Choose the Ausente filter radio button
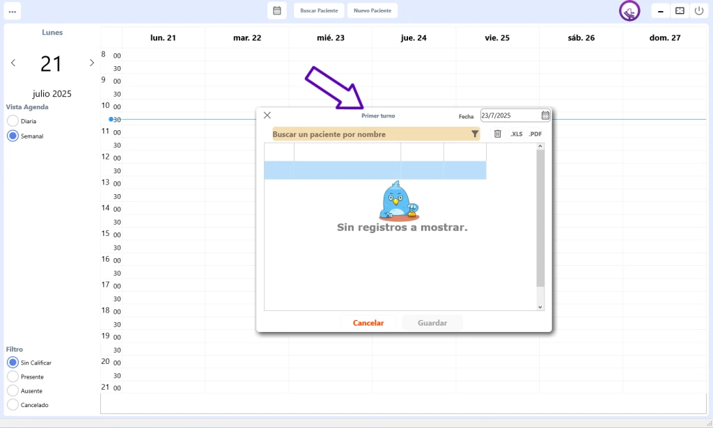 click(13, 391)
